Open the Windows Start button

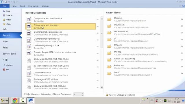(4, 101)
